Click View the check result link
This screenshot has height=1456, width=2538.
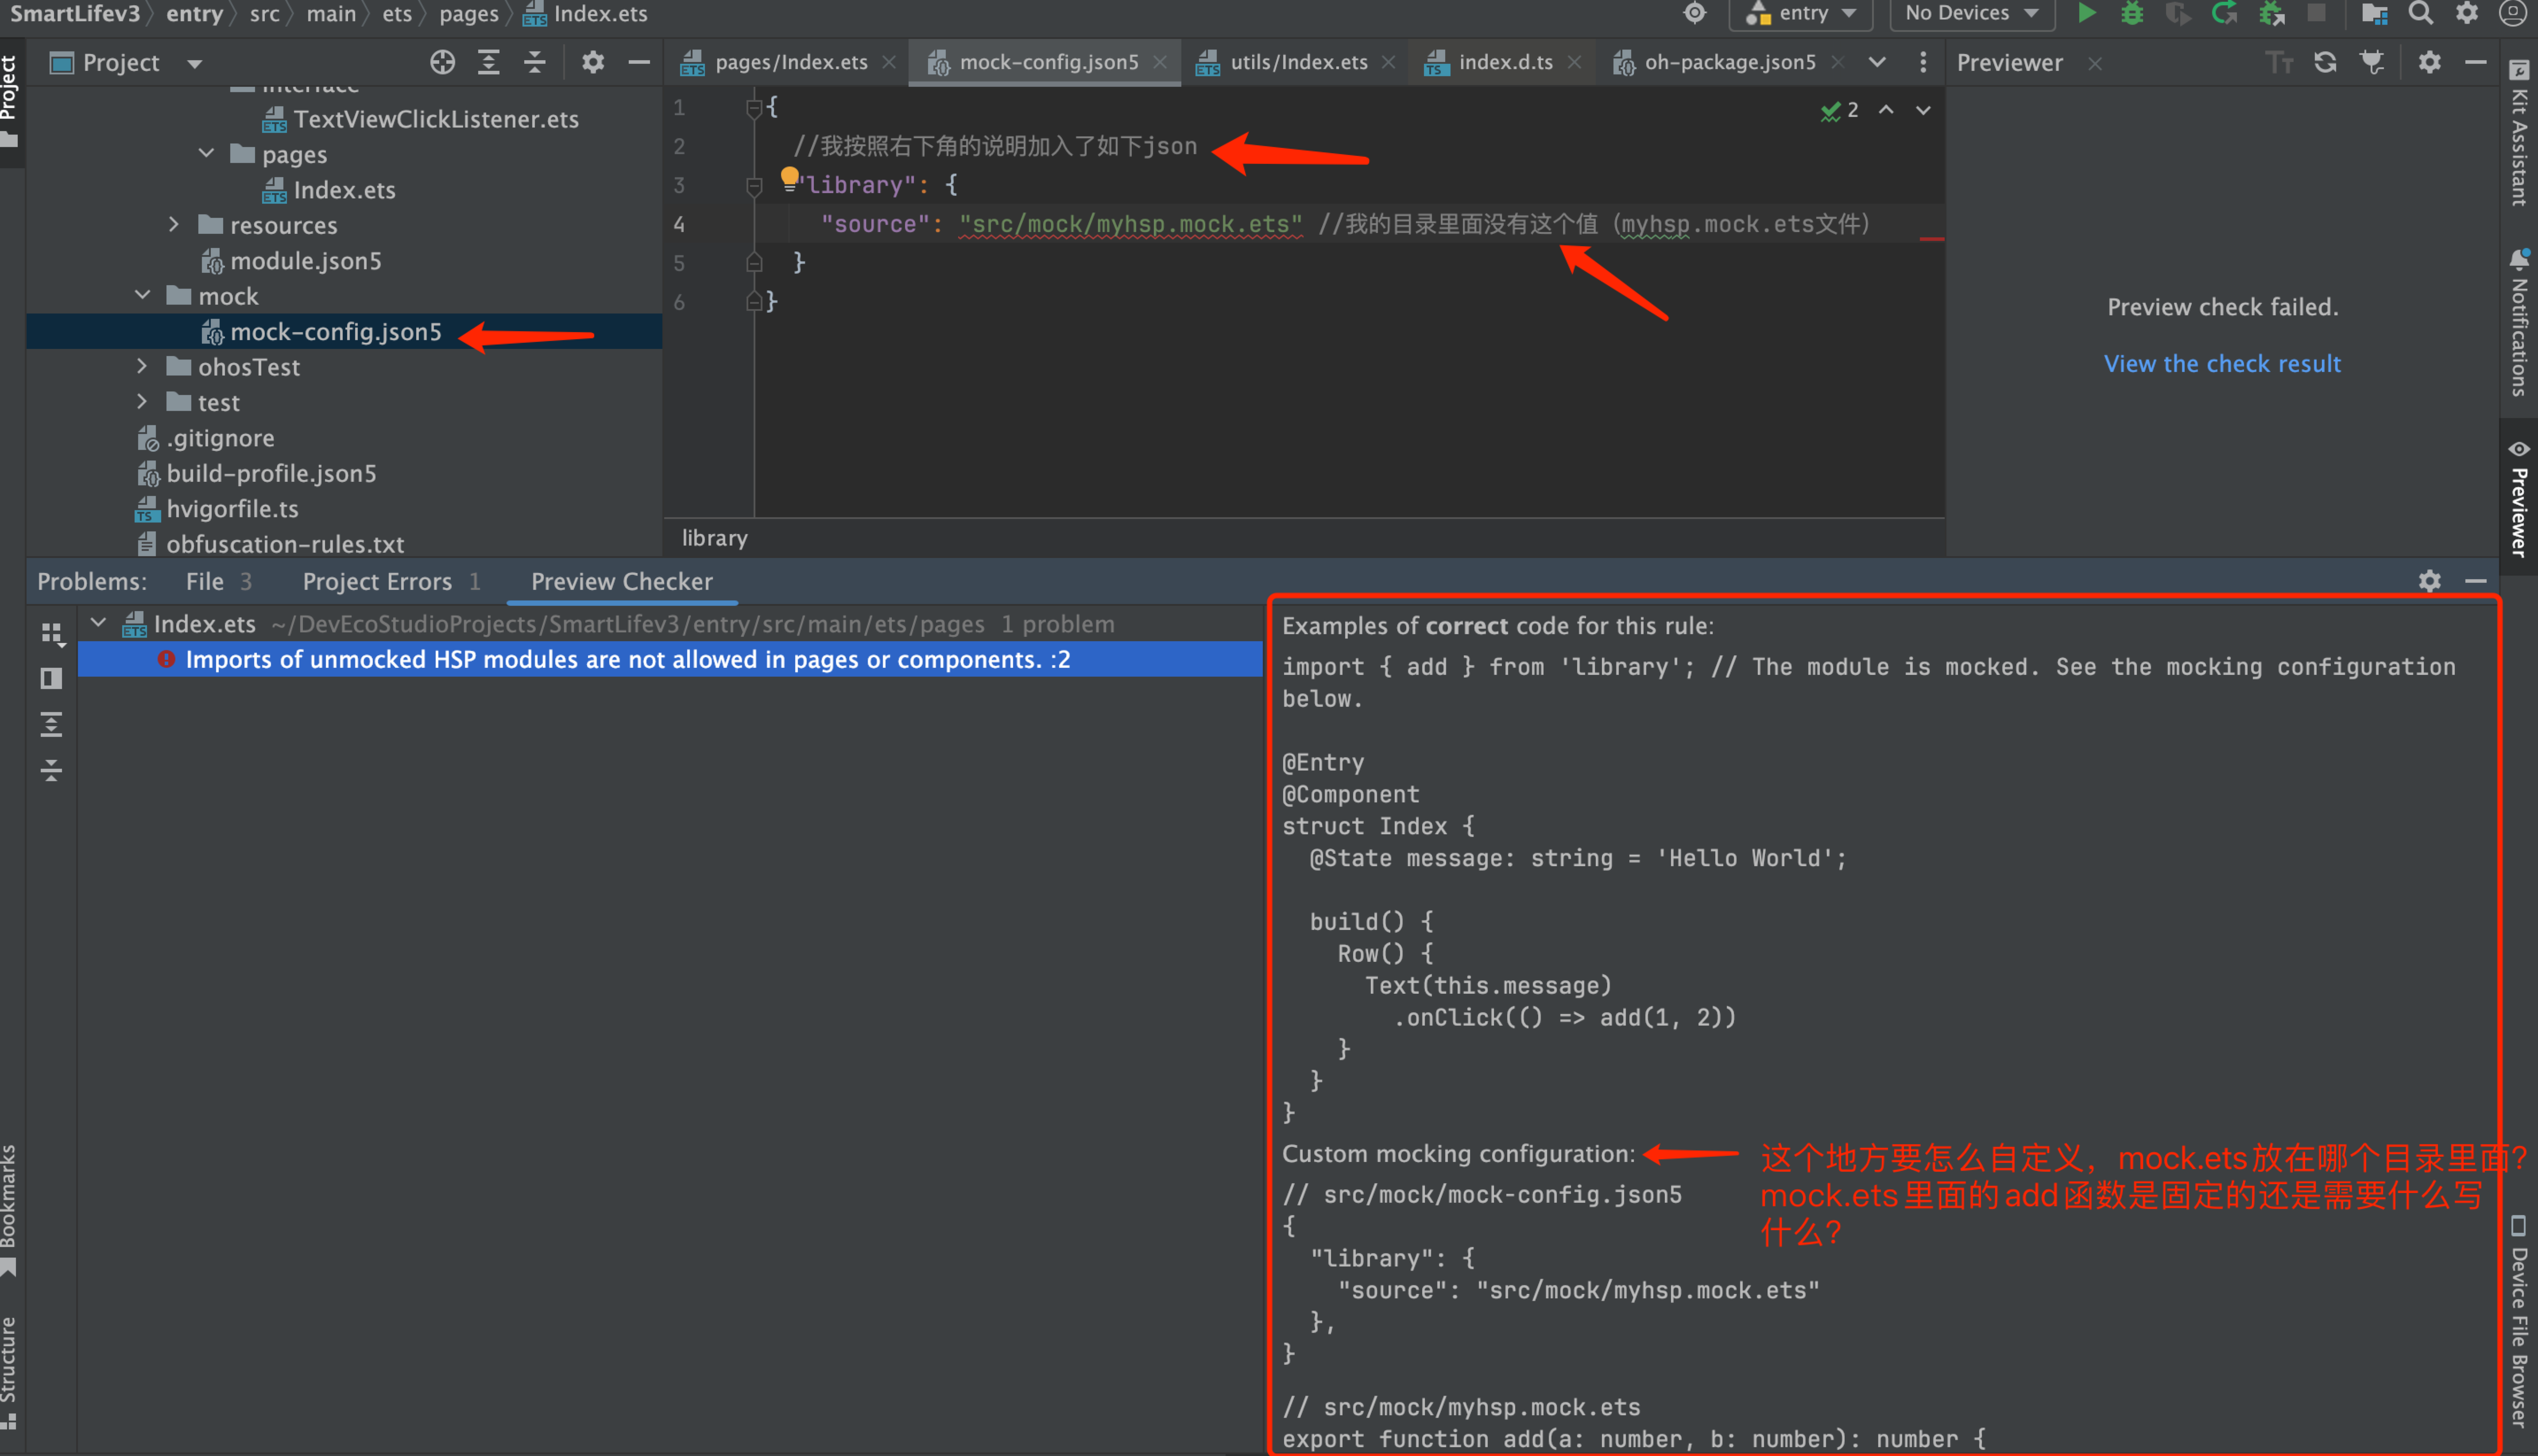(x=2222, y=364)
